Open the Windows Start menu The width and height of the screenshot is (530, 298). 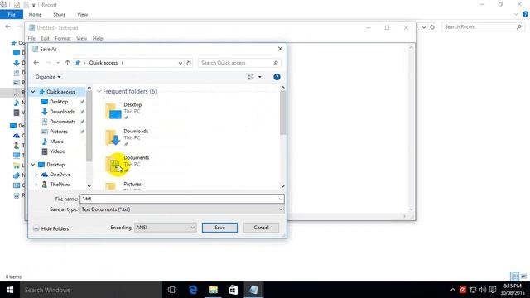tap(10, 290)
